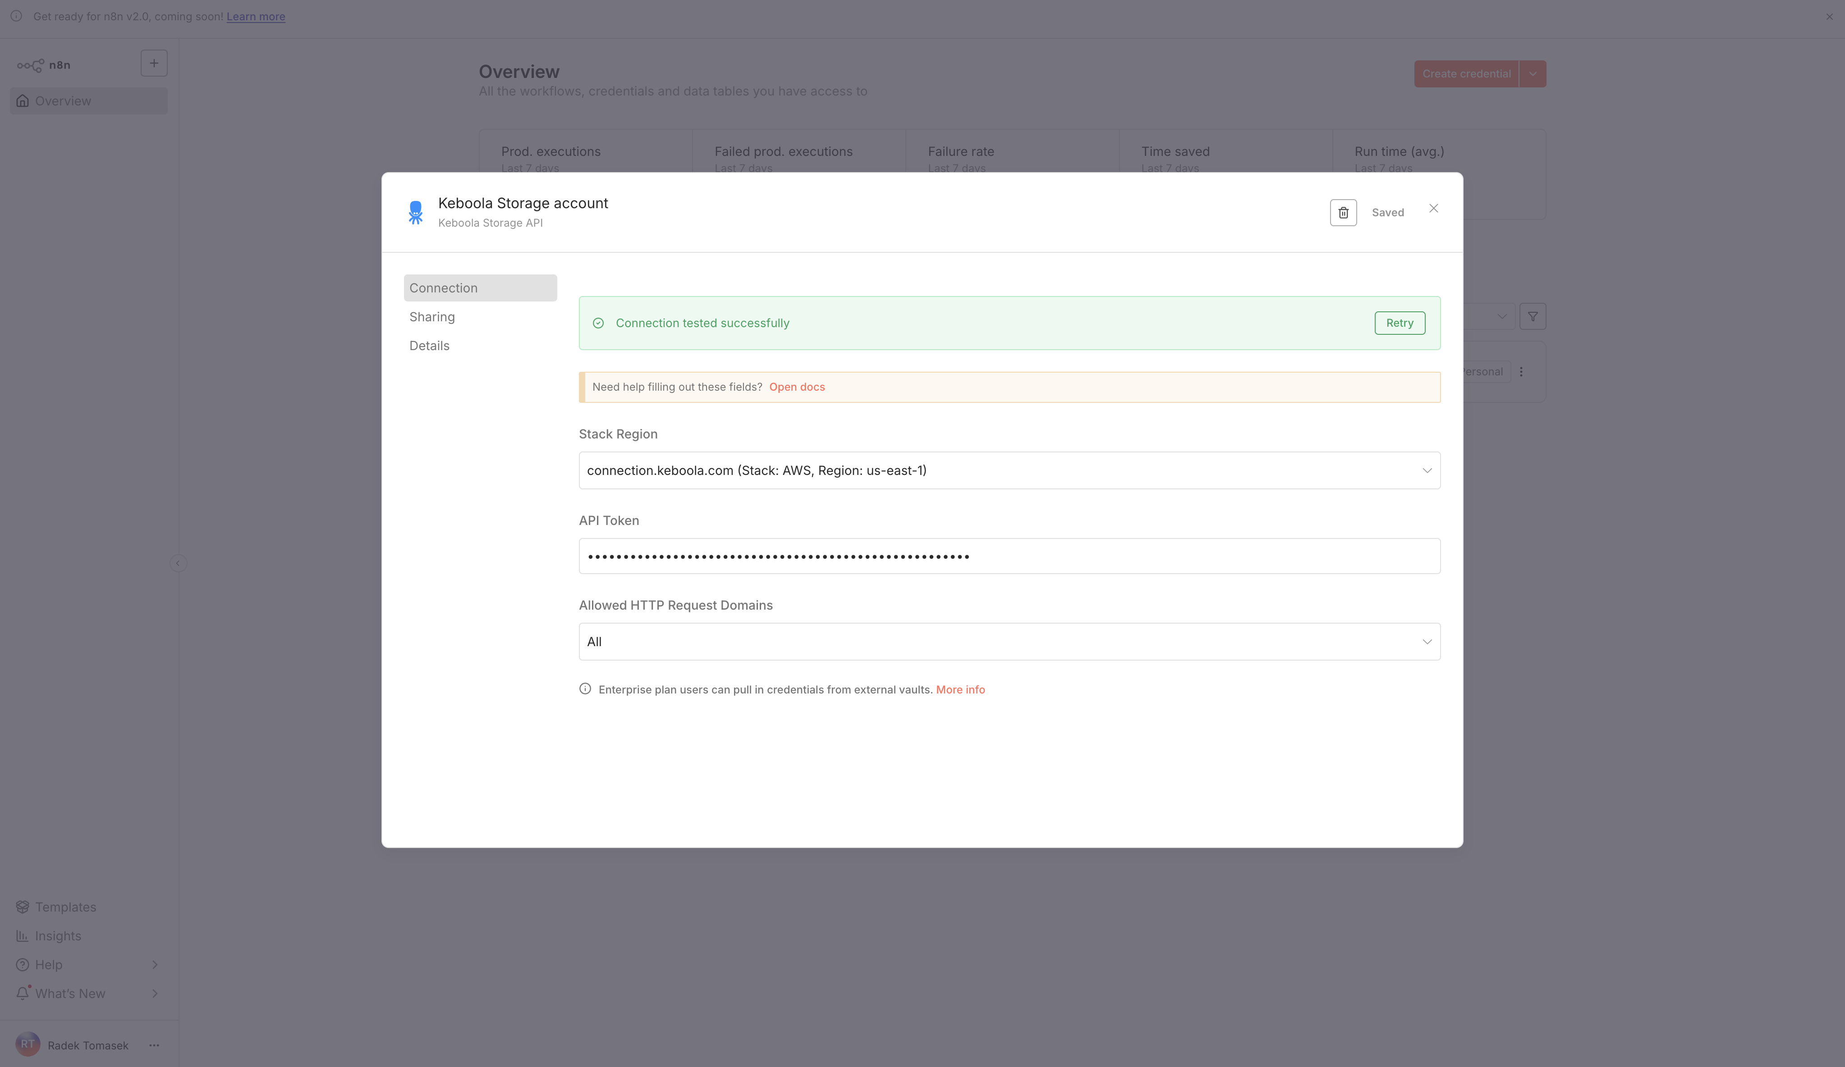Click the funnel filter icon
Image resolution: width=1845 pixels, height=1067 pixels.
pos(1533,316)
